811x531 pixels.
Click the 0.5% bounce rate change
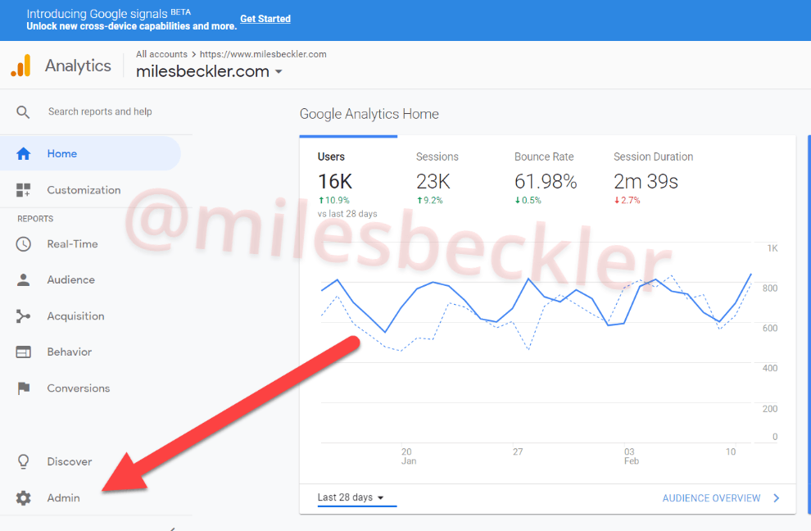528,200
